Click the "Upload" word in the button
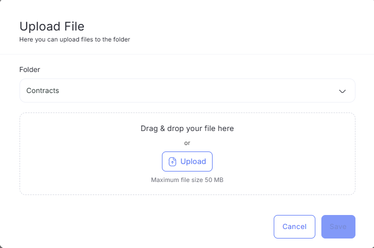Image resolution: width=374 pixels, height=248 pixels. tap(193, 161)
